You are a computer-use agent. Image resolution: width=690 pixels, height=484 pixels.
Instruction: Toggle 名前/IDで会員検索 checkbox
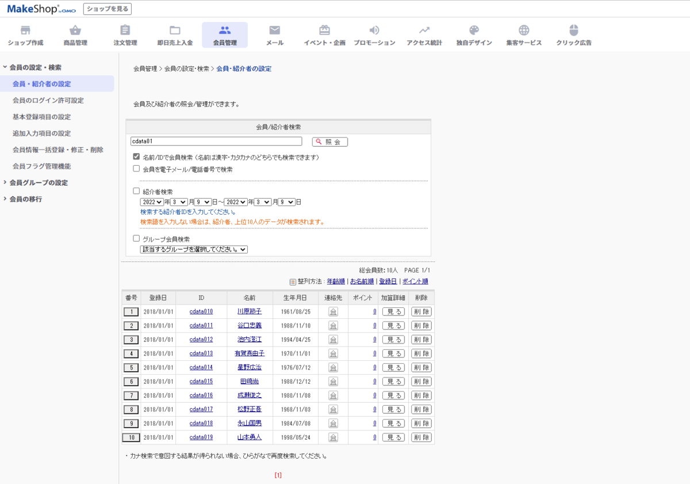(x=136, y=157)
